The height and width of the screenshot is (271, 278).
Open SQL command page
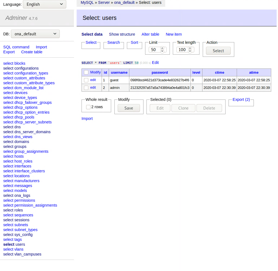(x=16, y=47)
